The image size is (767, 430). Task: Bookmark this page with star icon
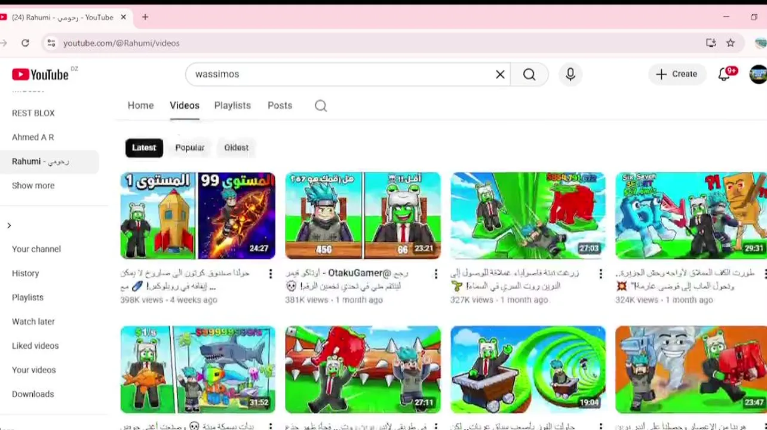point(731,43)
